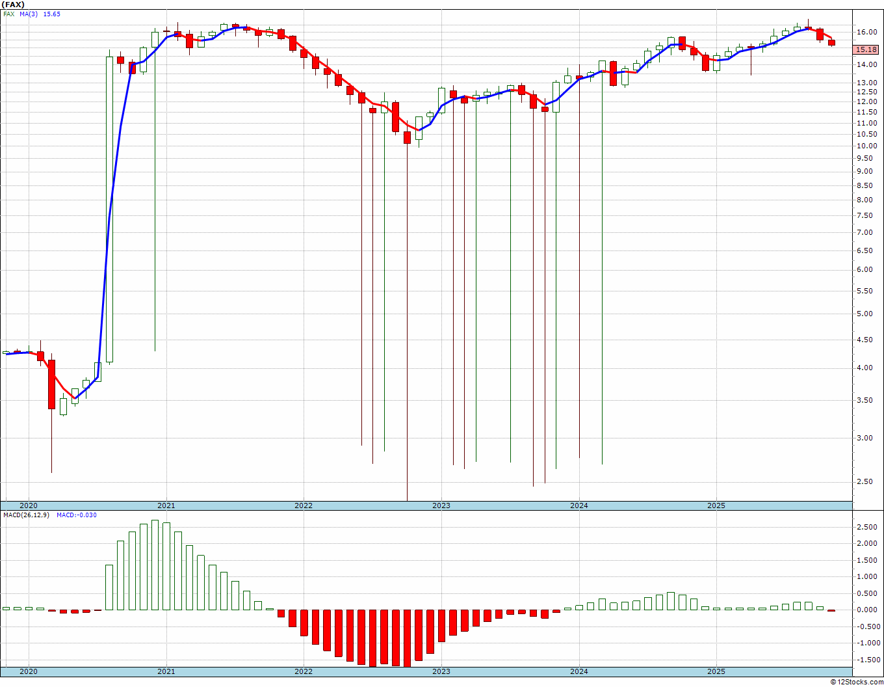Click the MA(3) indicator label
This screenshot has width=884, height=687.
pos(28,14)
